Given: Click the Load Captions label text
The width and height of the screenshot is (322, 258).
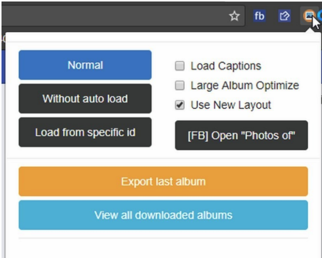Looking at the screenshot, I should pos(226,66).
